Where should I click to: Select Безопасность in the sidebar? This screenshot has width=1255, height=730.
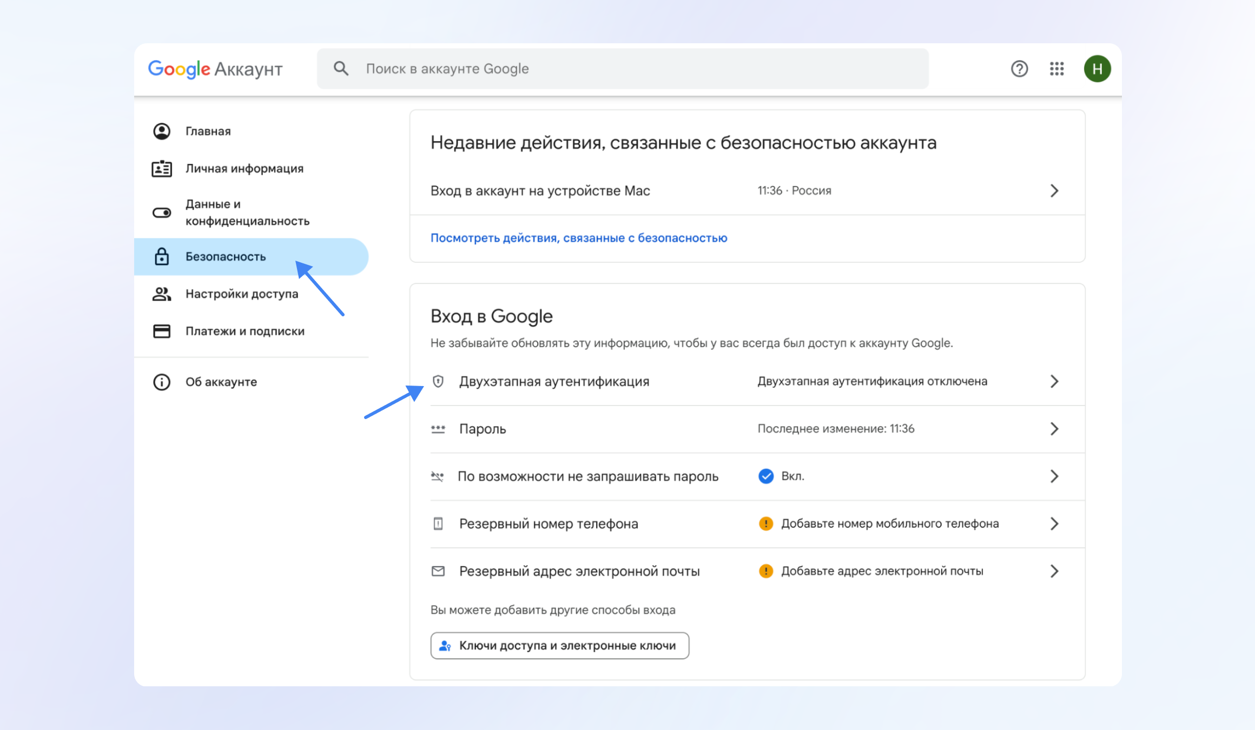tap(226, 256)
